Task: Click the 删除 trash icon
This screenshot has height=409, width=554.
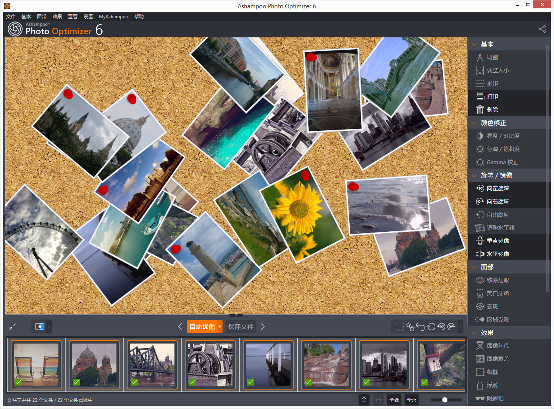Action: [480, 110]
